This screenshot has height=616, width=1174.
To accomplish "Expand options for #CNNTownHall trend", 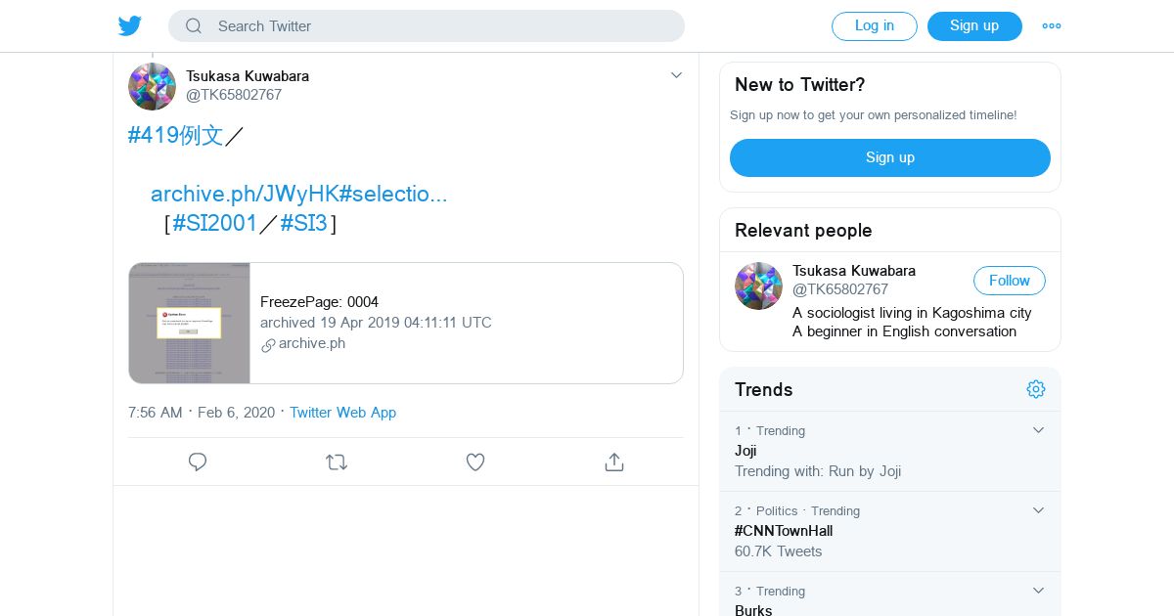I will (1039, 510).
